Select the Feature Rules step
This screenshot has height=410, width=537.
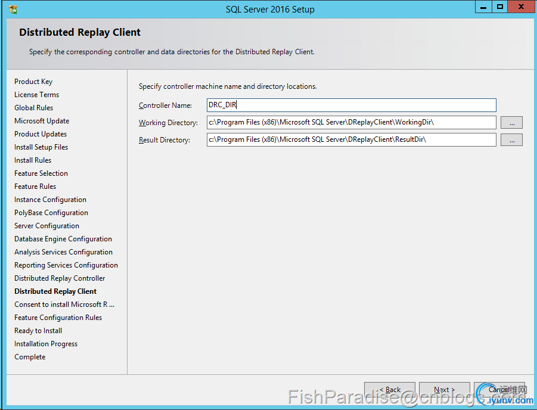pyautogui.click(x=35, y=187)
